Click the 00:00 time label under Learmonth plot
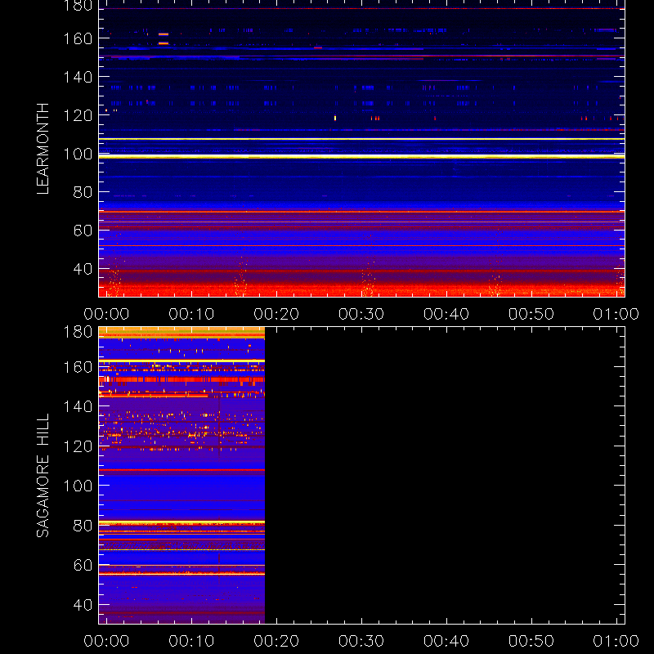This screenshot has width=654, height=654. pos(106,314)
